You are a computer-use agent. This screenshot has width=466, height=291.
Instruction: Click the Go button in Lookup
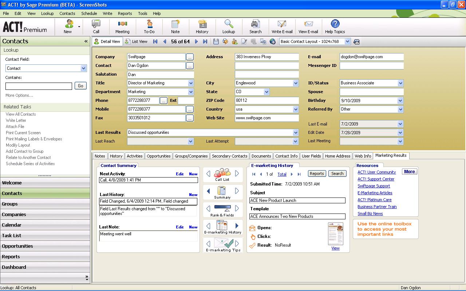80,86
